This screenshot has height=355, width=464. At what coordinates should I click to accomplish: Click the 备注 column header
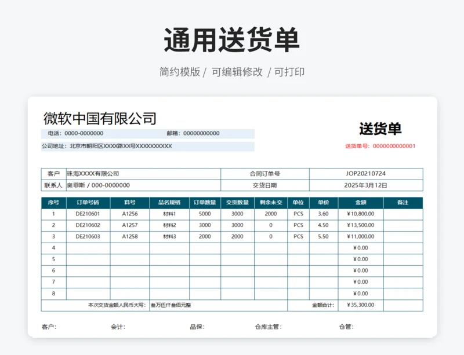point(403,203)
